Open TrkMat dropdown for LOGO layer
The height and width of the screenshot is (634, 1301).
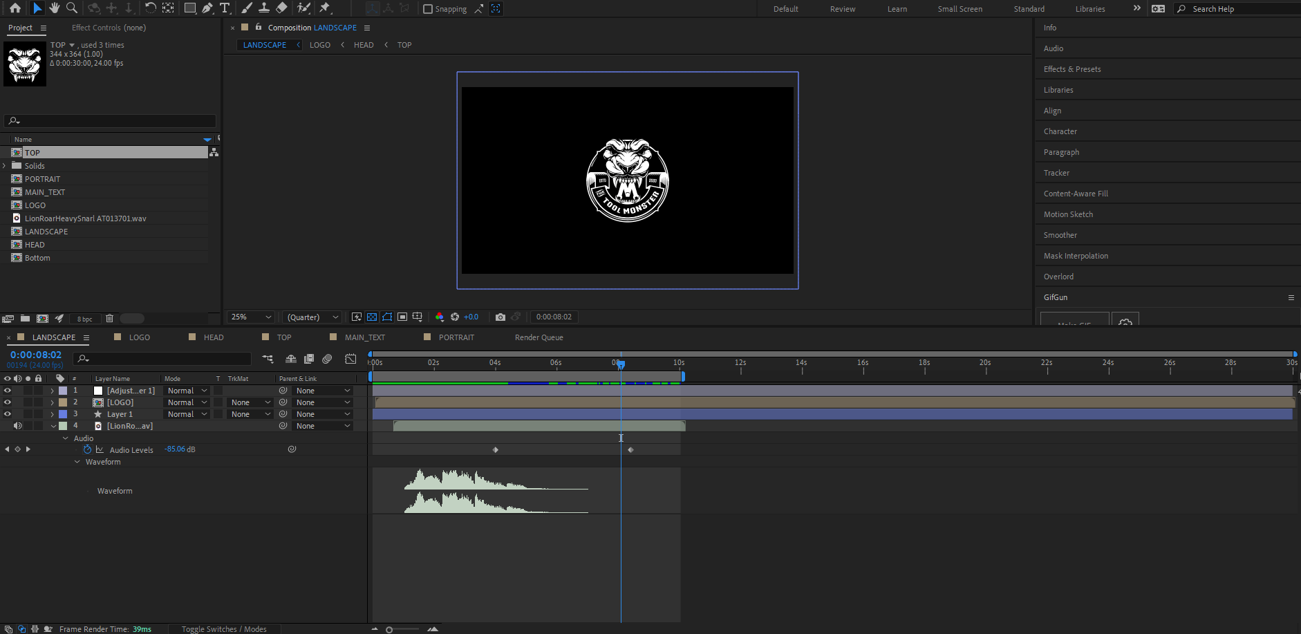pos(250,402)
